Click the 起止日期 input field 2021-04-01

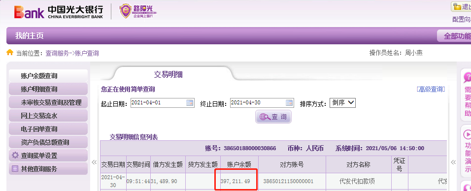pos(163,103)
